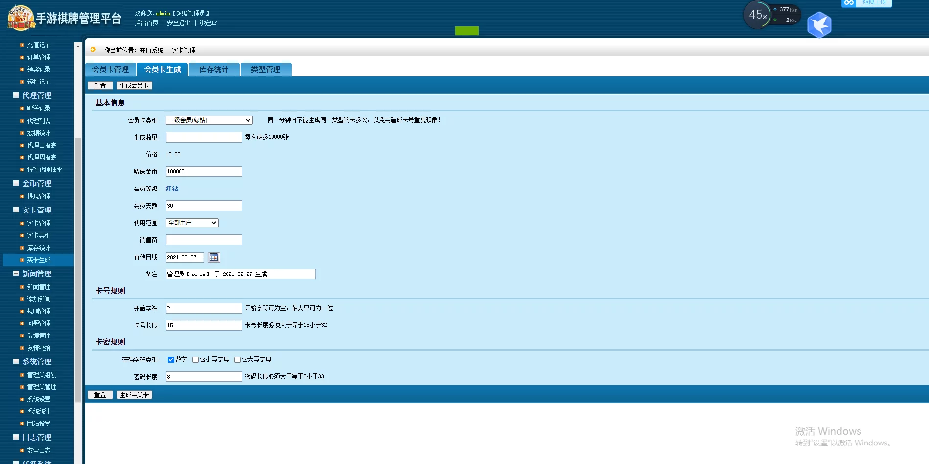Click the 安全退出 link

pos(179,23)
